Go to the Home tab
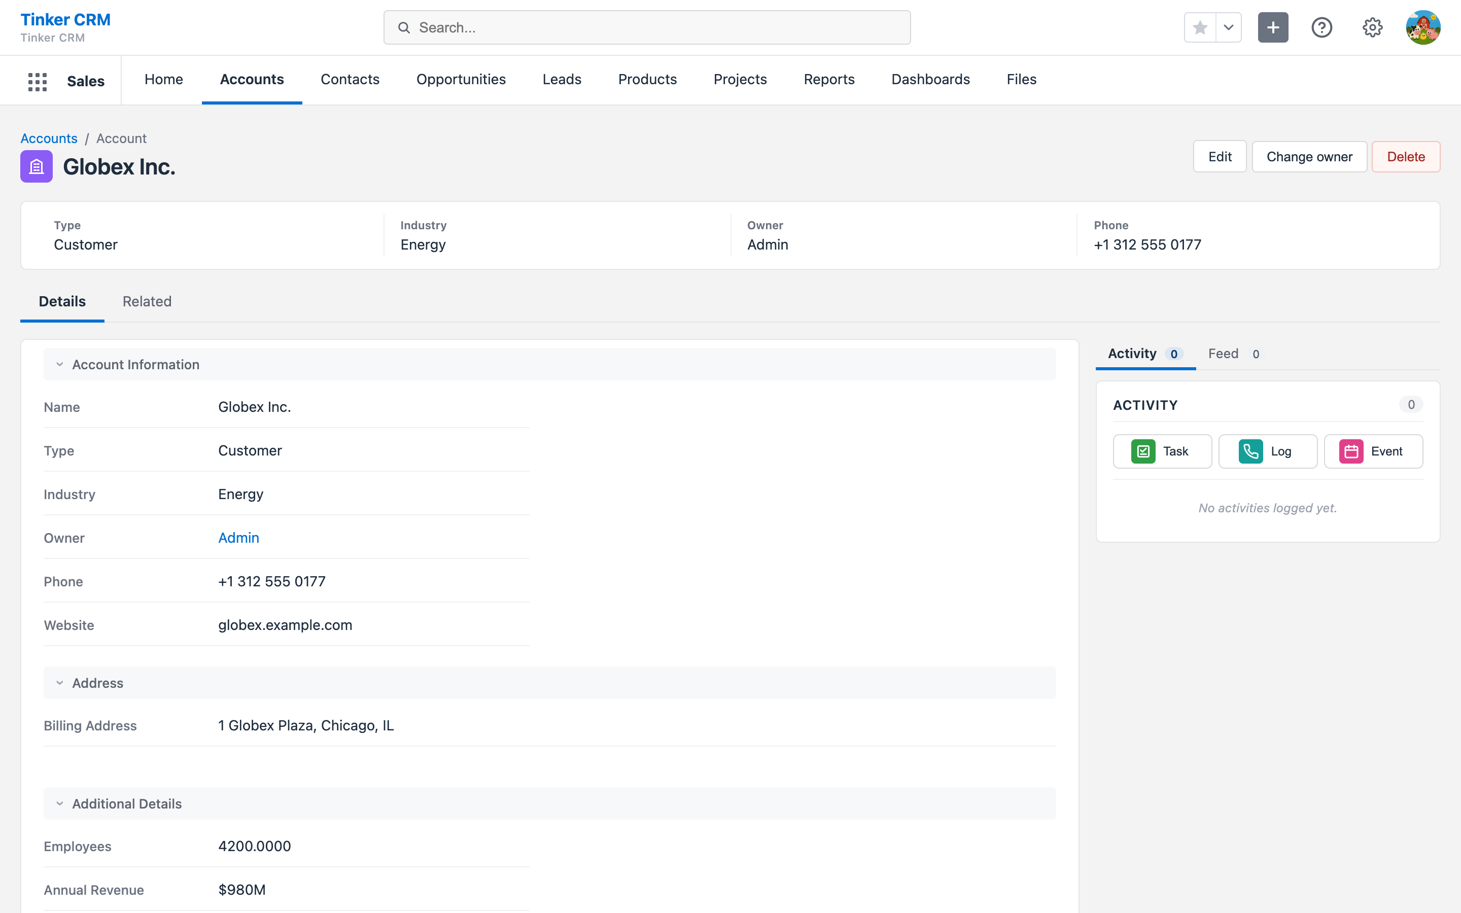This screenshot has width=1461, height=913. pyautogui.click(x=164, y=80)
